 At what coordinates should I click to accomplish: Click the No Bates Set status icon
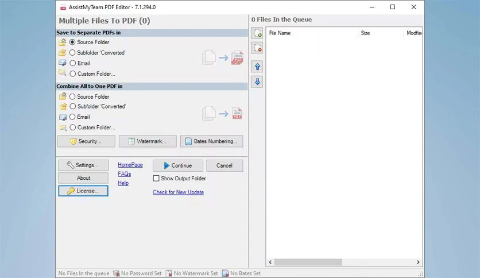coord(225,273)
